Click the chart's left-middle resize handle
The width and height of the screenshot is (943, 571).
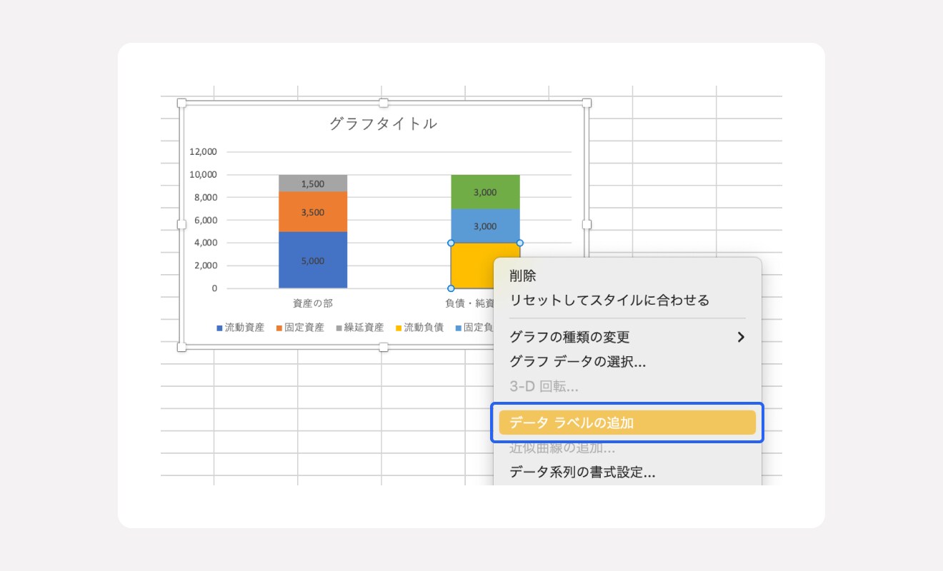[181, 224]
